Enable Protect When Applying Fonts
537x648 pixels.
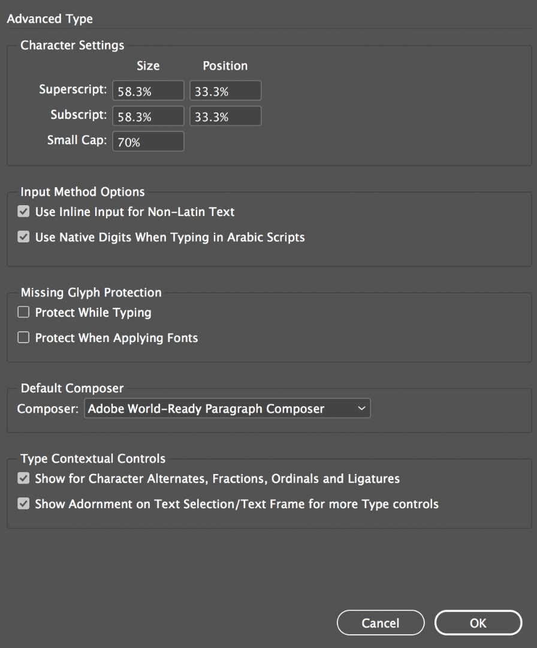pyautogui.click(x=23, y=337)
